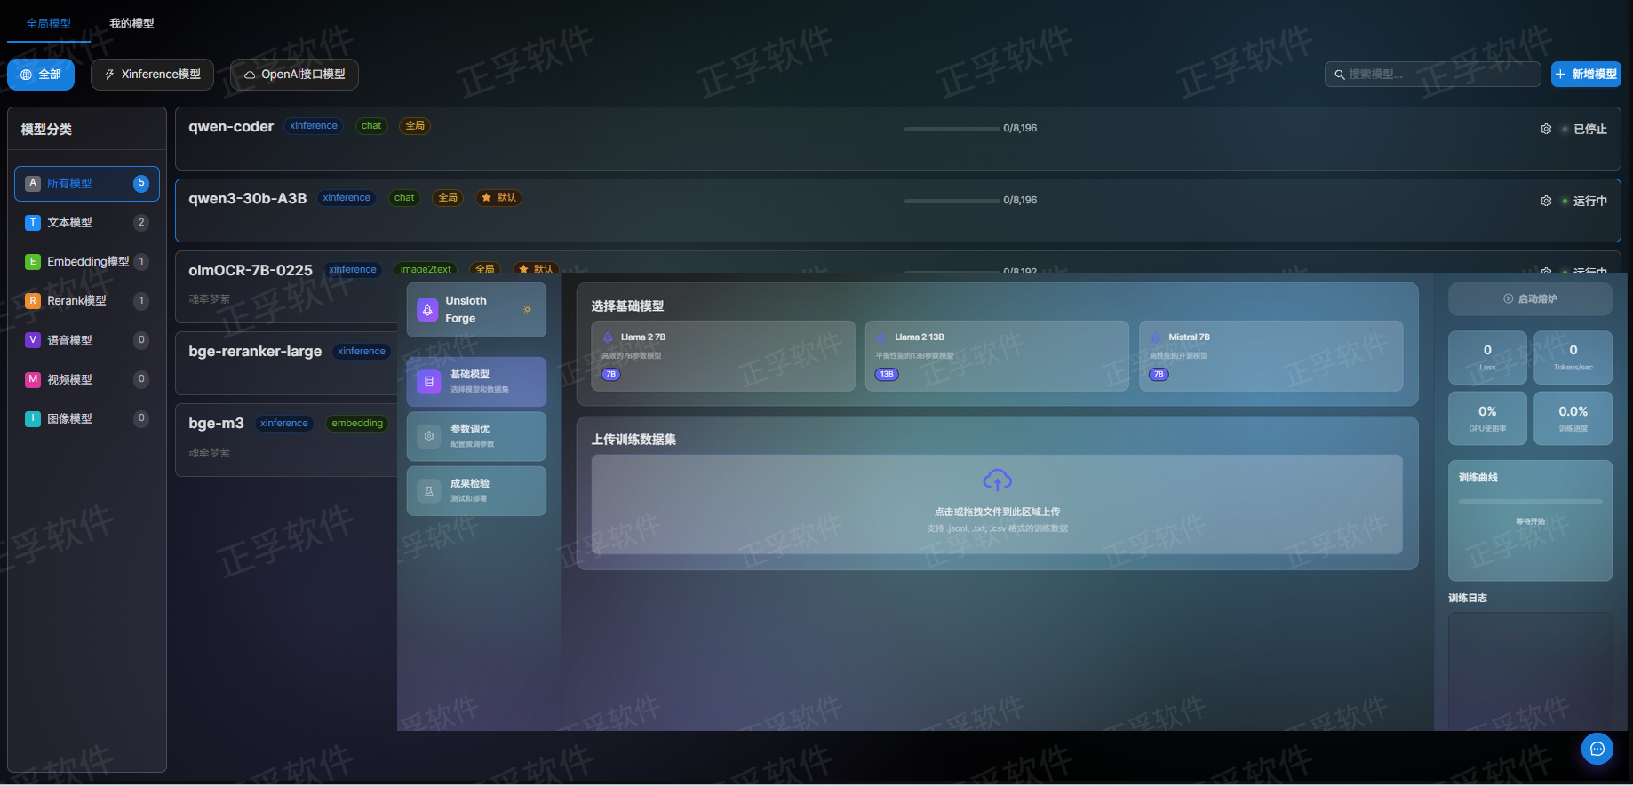This screenshot has height=786, width=1633.
Task: Open the 全局模型 tab
Action: (49, 23)
